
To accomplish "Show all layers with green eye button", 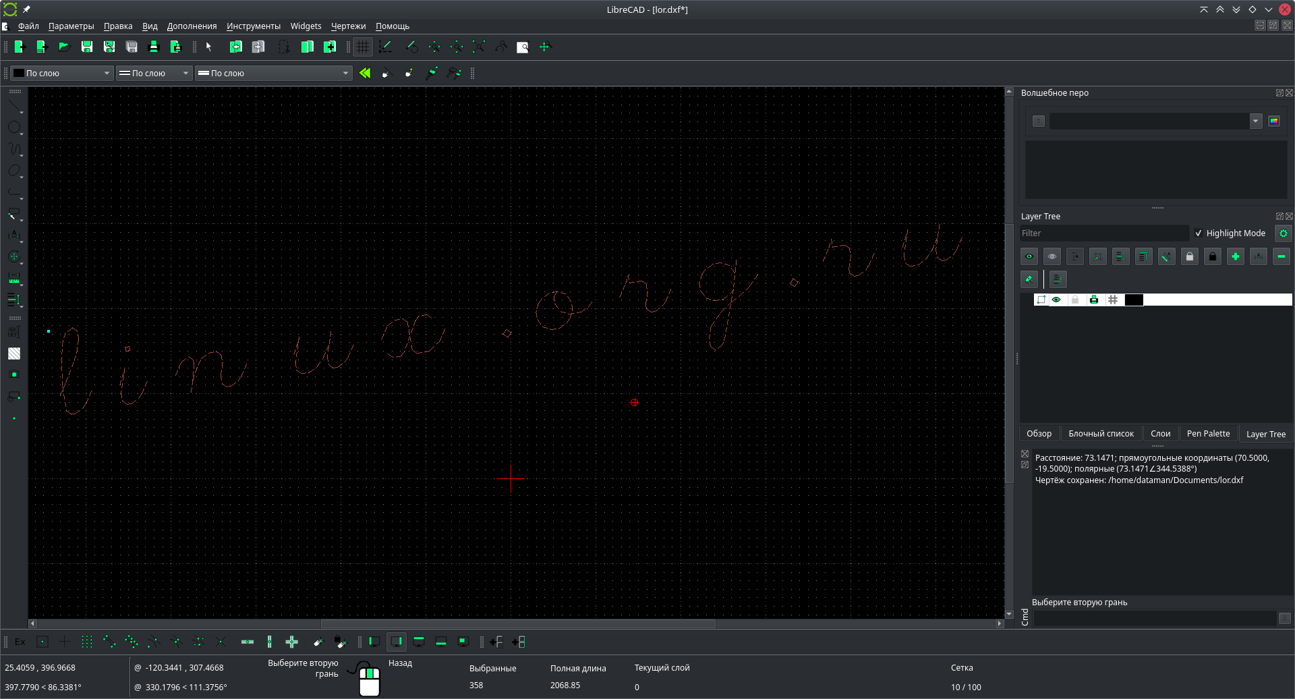I will click(1029, 256).
